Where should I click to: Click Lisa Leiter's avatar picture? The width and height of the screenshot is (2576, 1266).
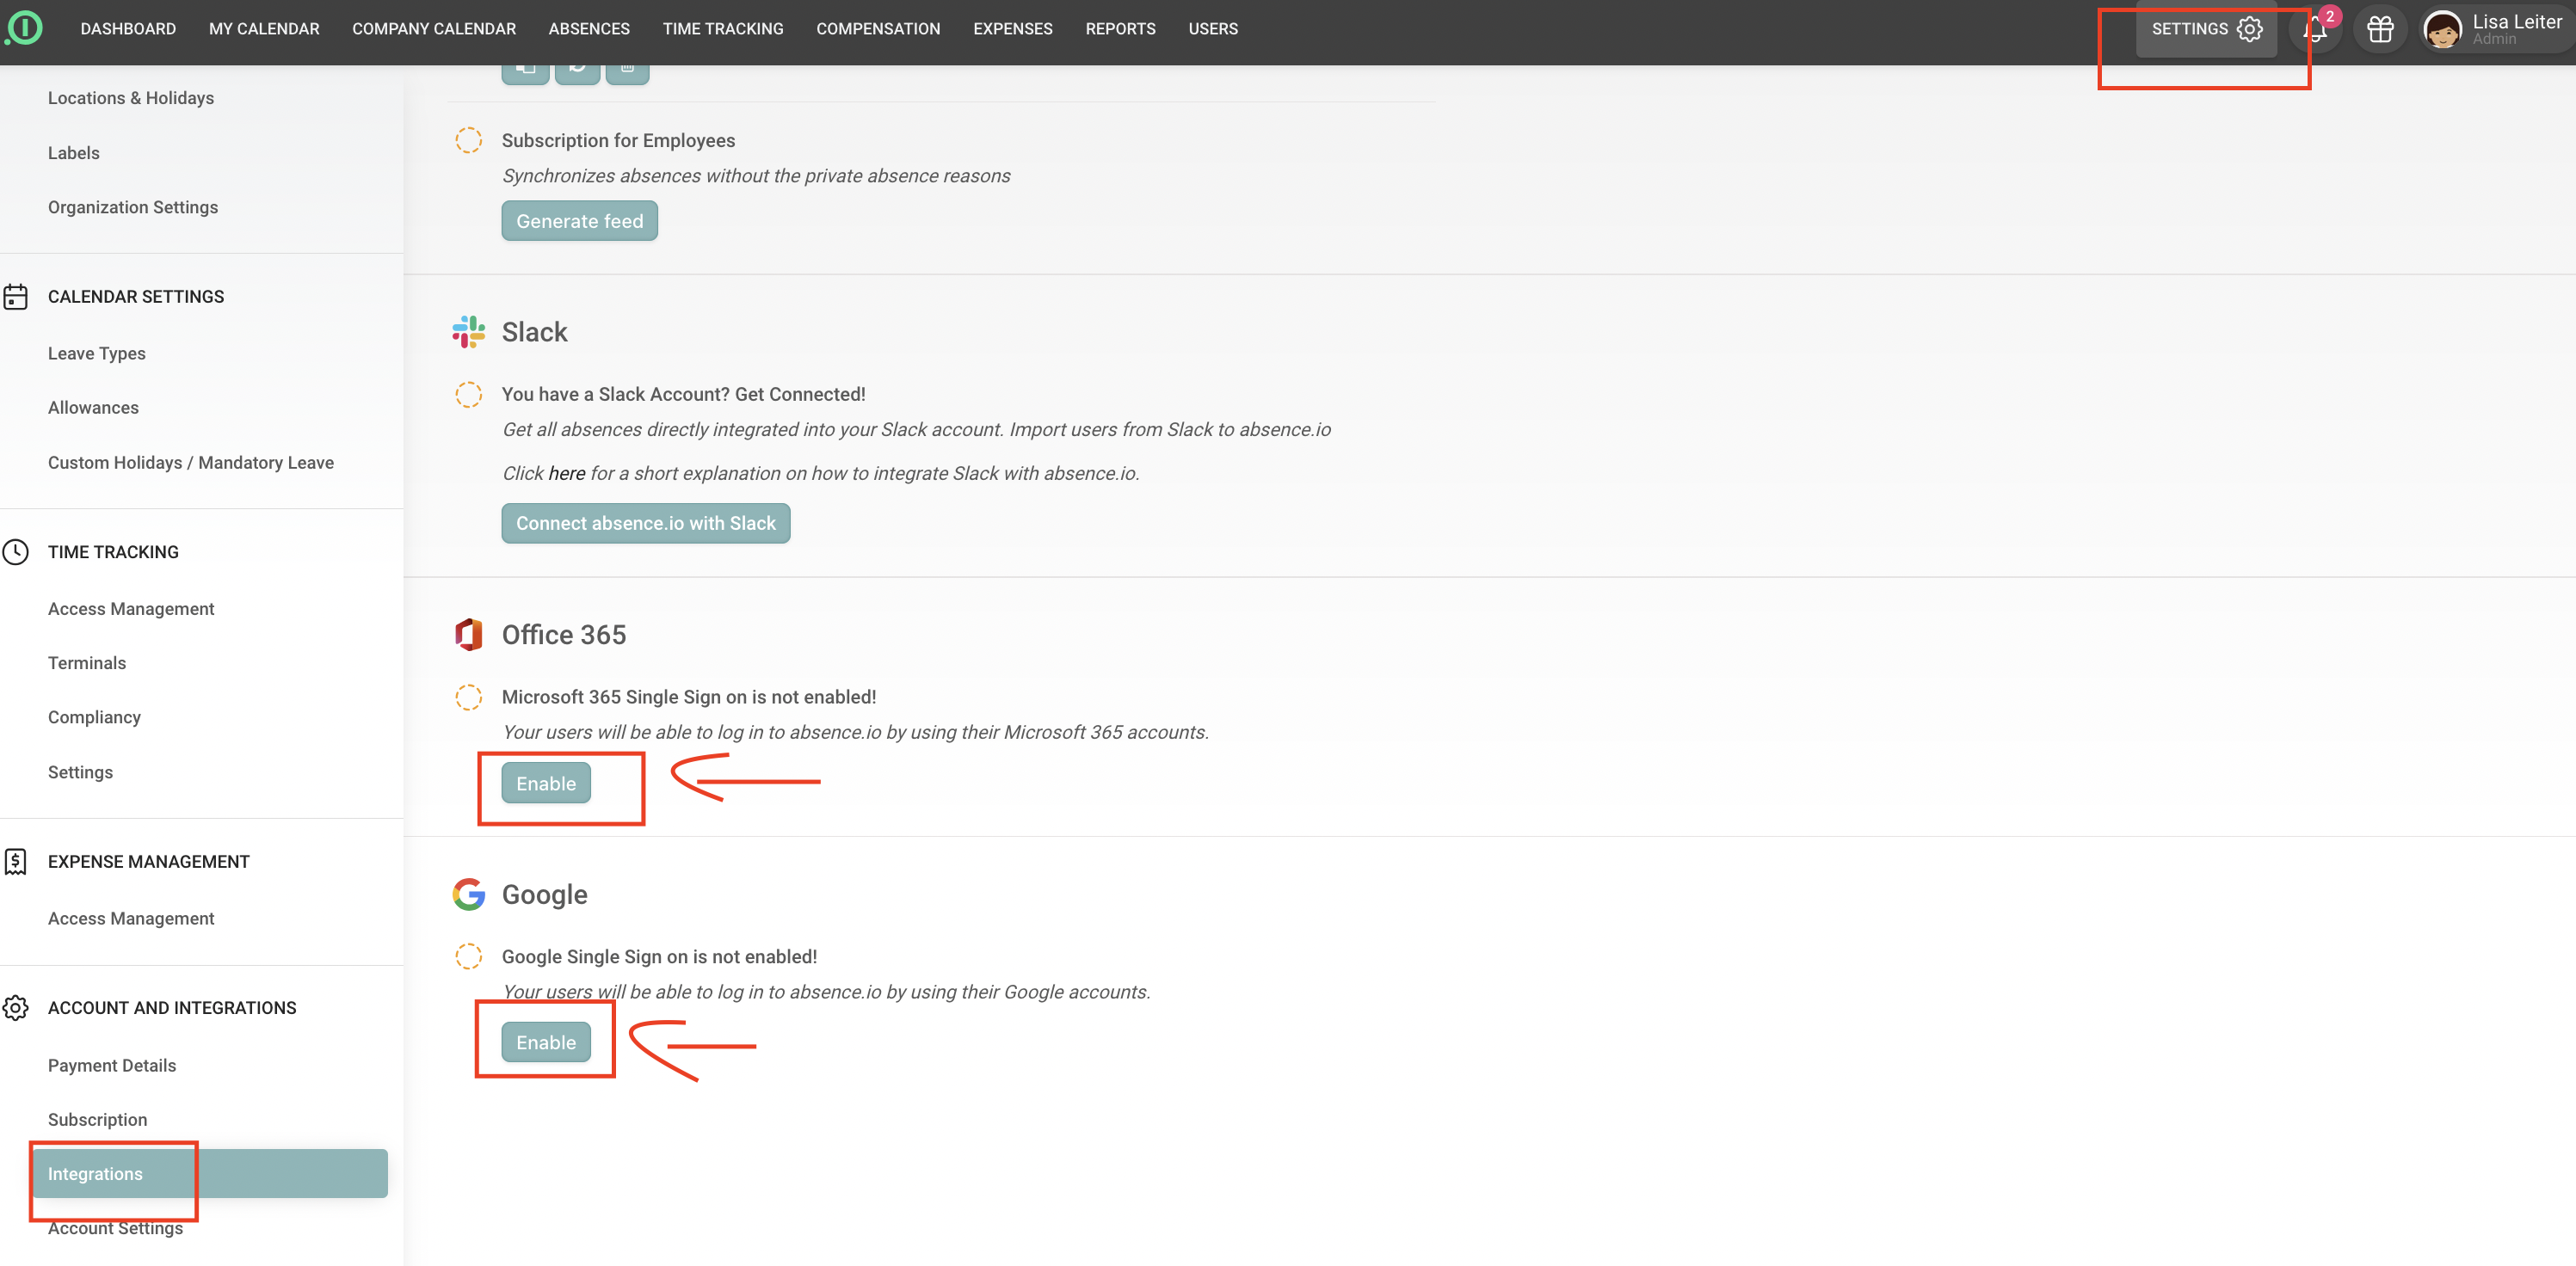point(2443,29)
